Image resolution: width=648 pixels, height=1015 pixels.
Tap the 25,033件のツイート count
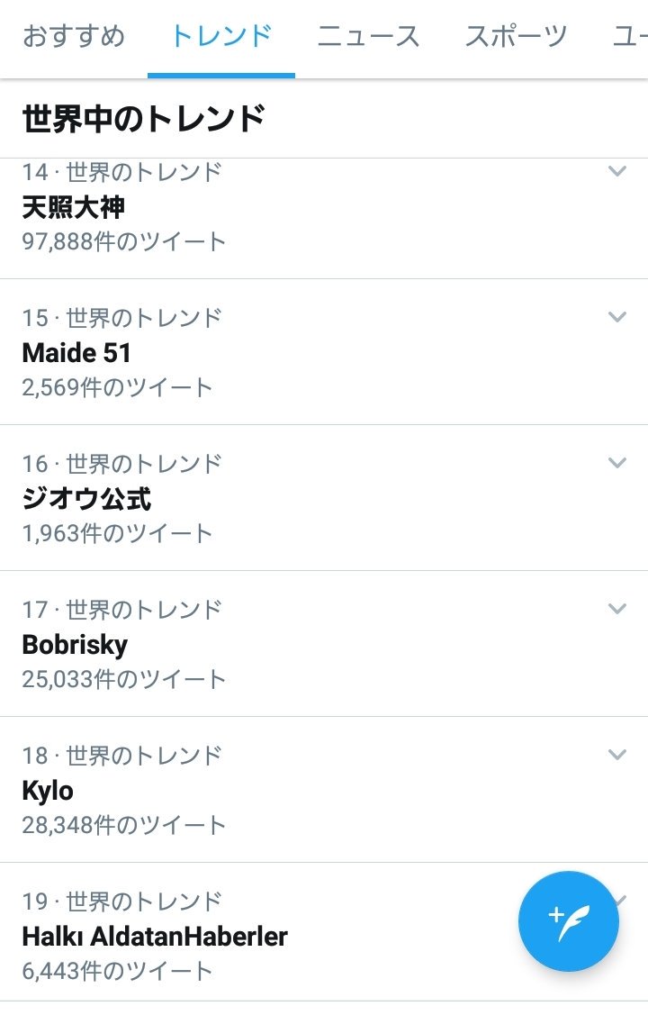click(124, 679)
